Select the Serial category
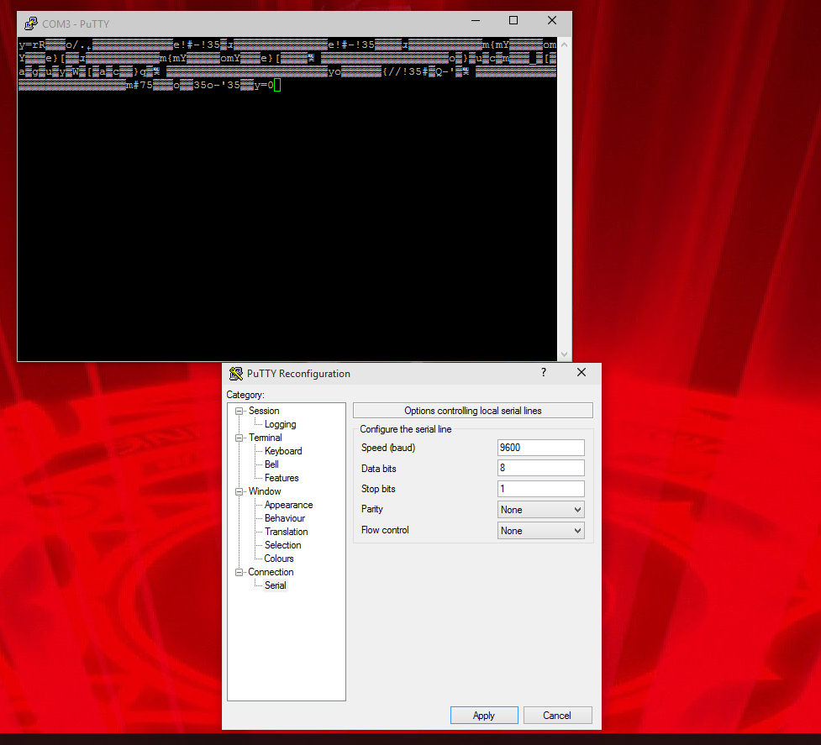This screenshot has width=821, height=745. pyautogui.click(x=276, y=585)
